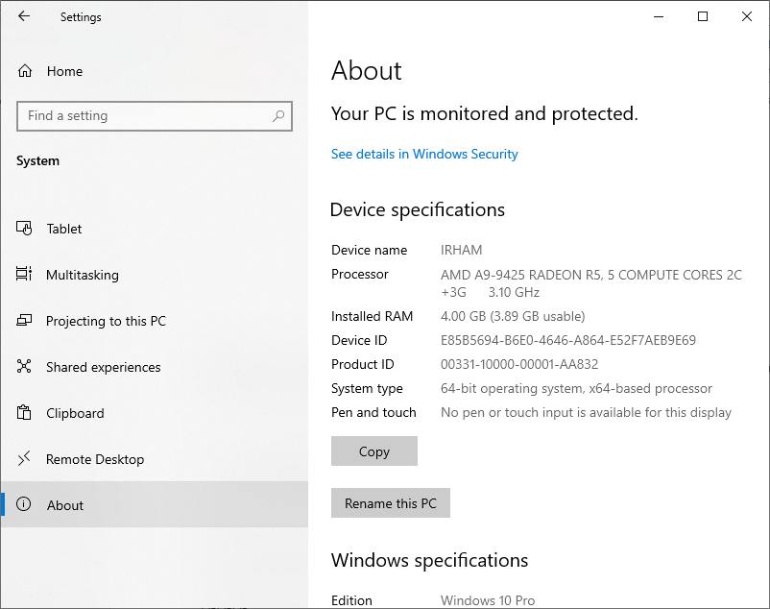
Task: Click the search magnifier icon
Action: (x=278, y=116)
